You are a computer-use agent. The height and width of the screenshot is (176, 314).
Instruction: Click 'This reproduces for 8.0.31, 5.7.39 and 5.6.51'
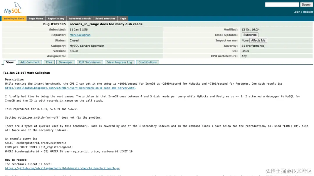pyautogui.click(x=41, y=109)
